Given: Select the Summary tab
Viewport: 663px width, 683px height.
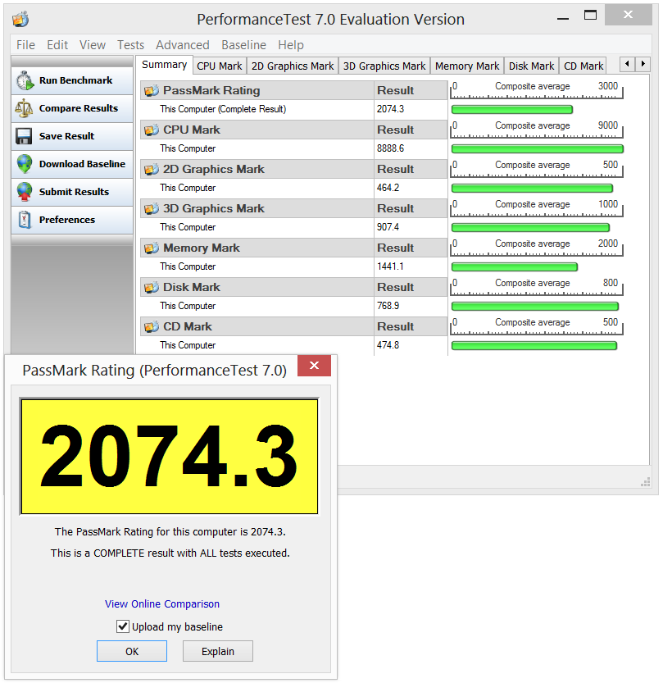Looking at the screenshot, I should coord(164,65).
